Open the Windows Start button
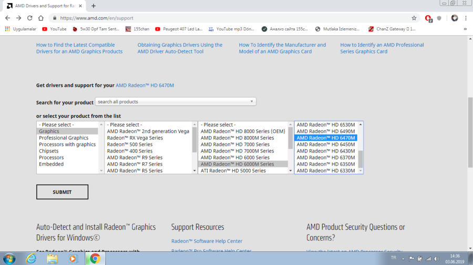 click(9, 258)
